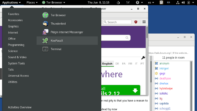197x111 pixels.
Task: Click the chat room user list scrollbar
Action: click(191, 86)
